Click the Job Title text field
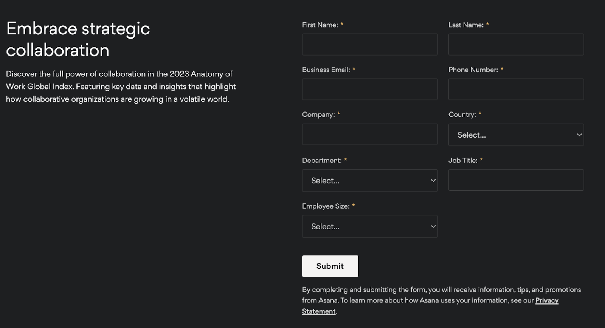 (516, 180)
